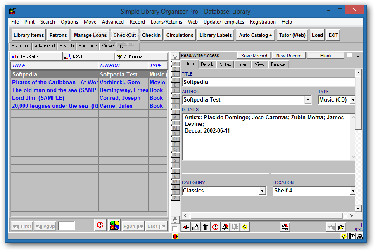The image size is (375, 251).
Task: Click in the DETAILS text area
Action: pos(267,137)
